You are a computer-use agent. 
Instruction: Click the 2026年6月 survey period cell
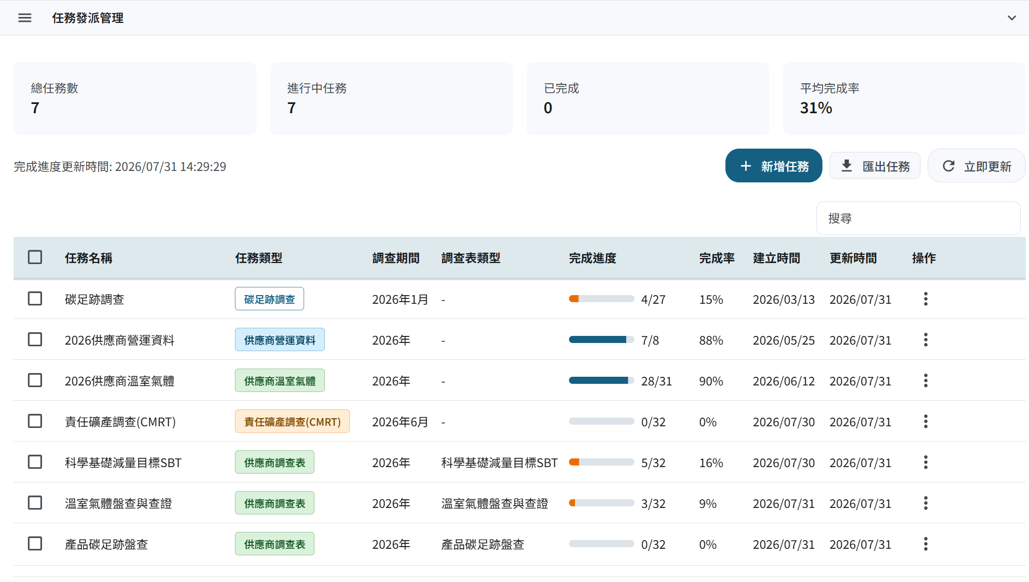coord(400,422)
